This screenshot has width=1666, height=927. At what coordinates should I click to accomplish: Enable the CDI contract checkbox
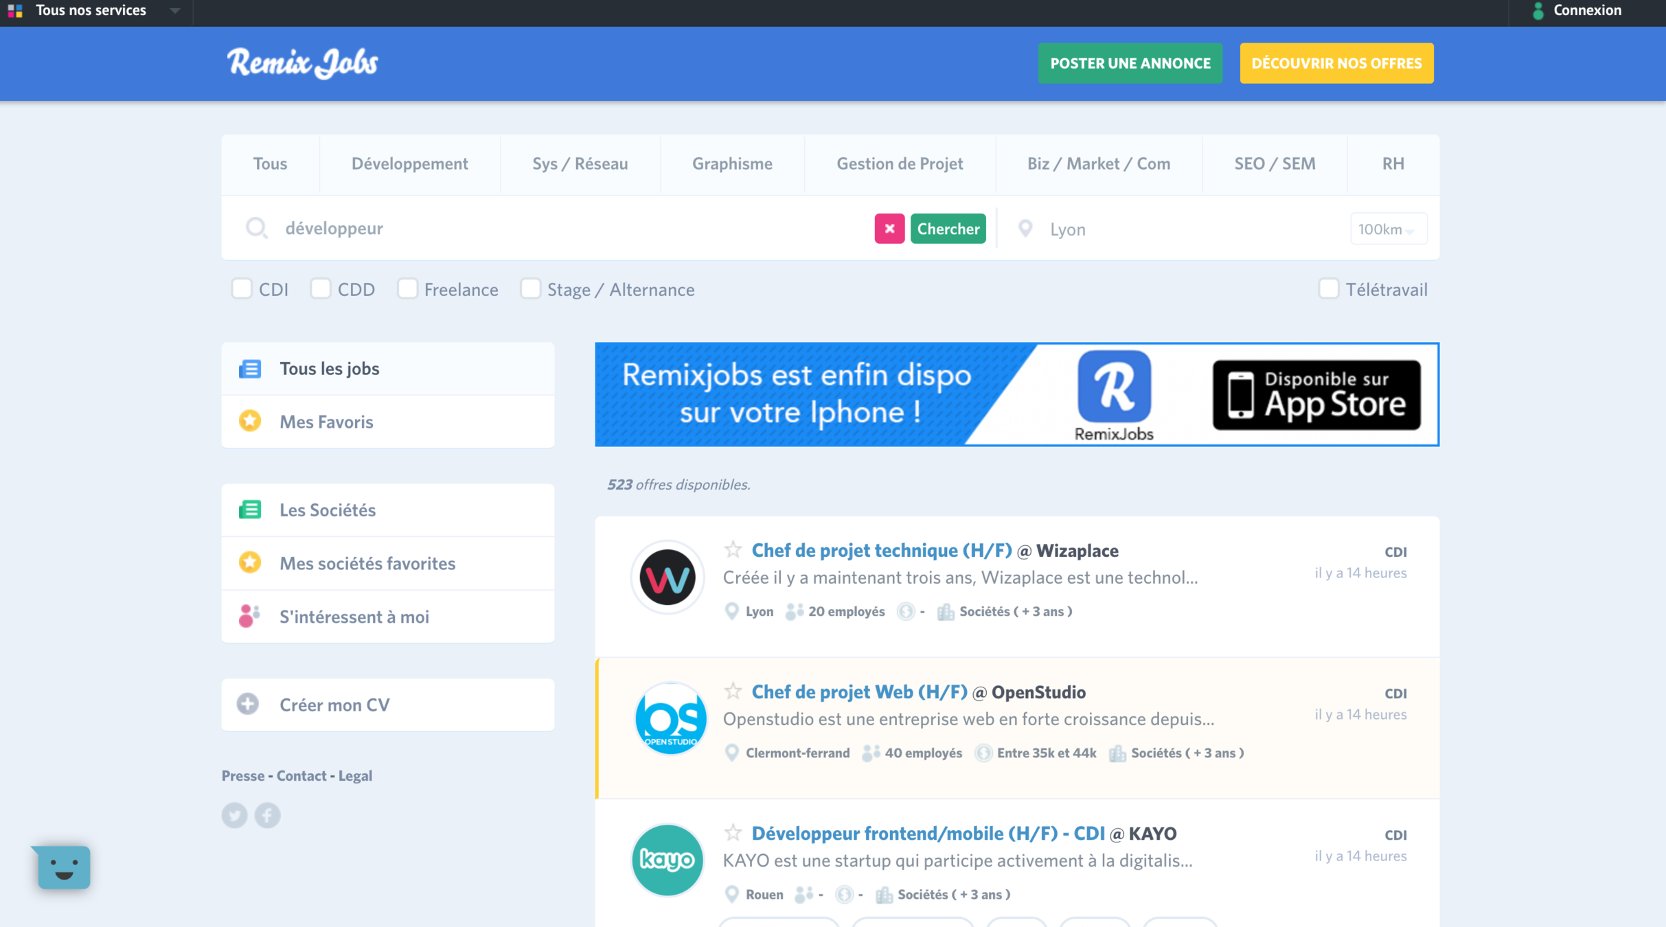click(242, 289)
